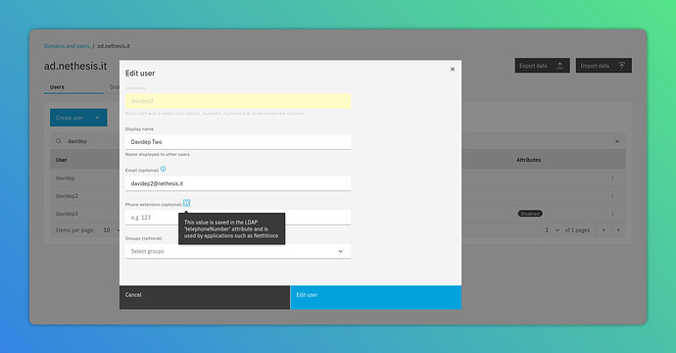The height and width of the screenshot is (353, 676).
Task: Open the davidep2 row overflow menu
Action: pos(612,196)
